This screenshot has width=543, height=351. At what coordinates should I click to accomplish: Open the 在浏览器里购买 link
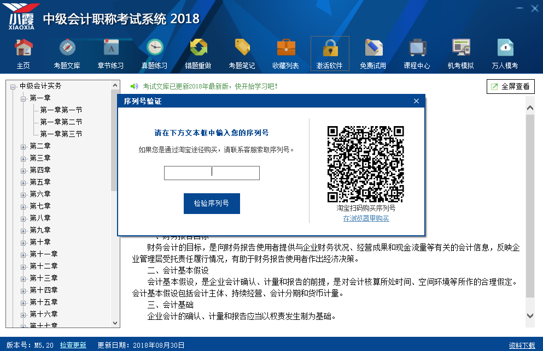coord(366,218)
